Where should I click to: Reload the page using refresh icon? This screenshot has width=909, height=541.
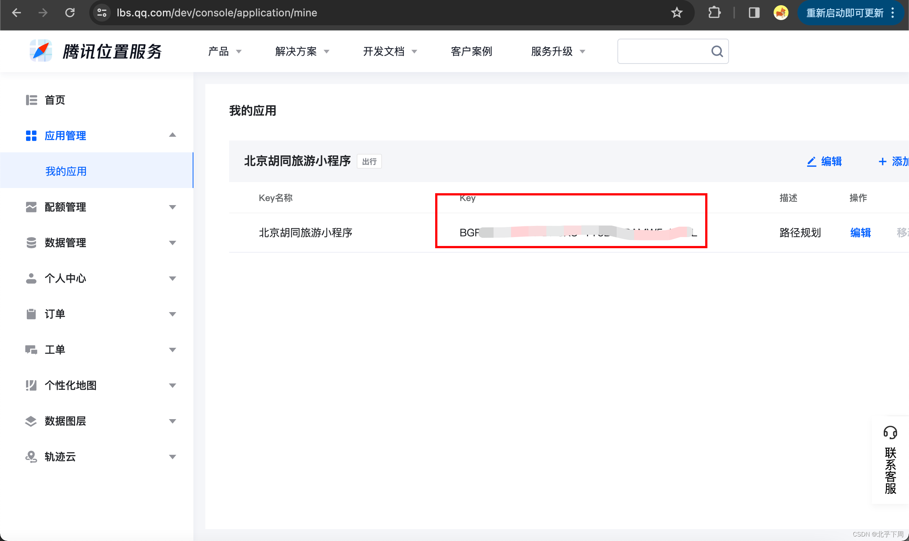coord(70,13)
